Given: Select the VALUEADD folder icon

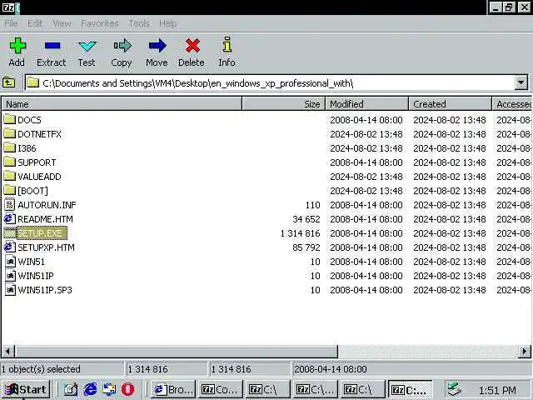Looking at the screenshot, I should pos(9,176).
